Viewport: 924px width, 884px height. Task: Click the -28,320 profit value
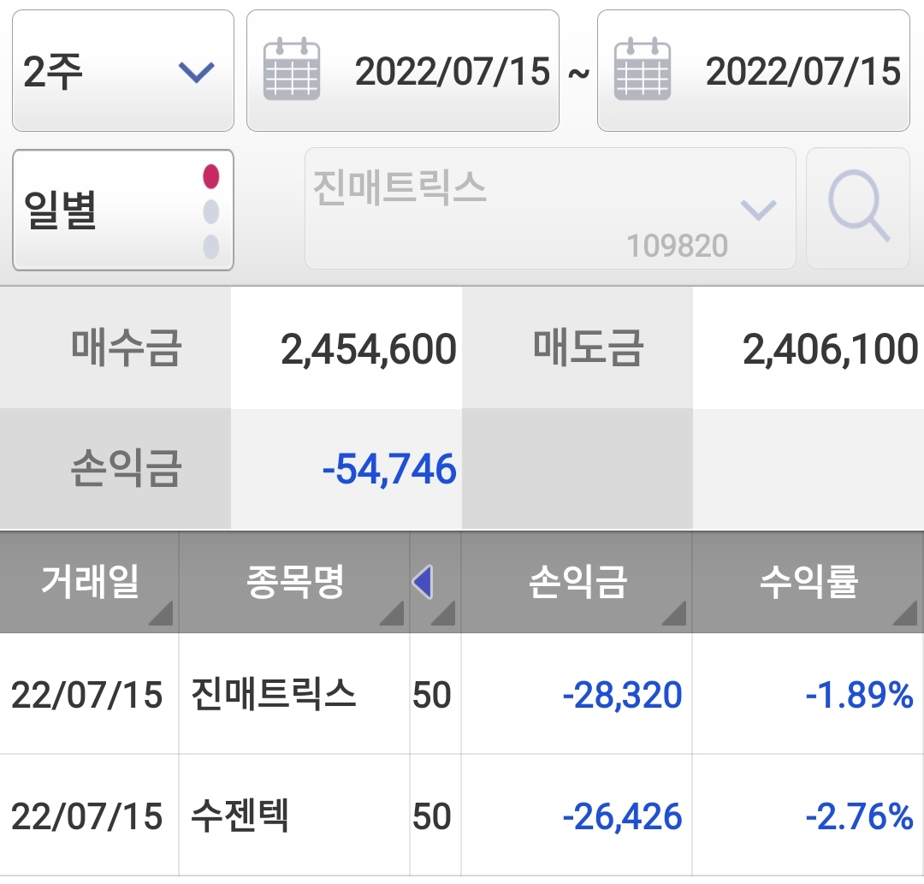622,695
